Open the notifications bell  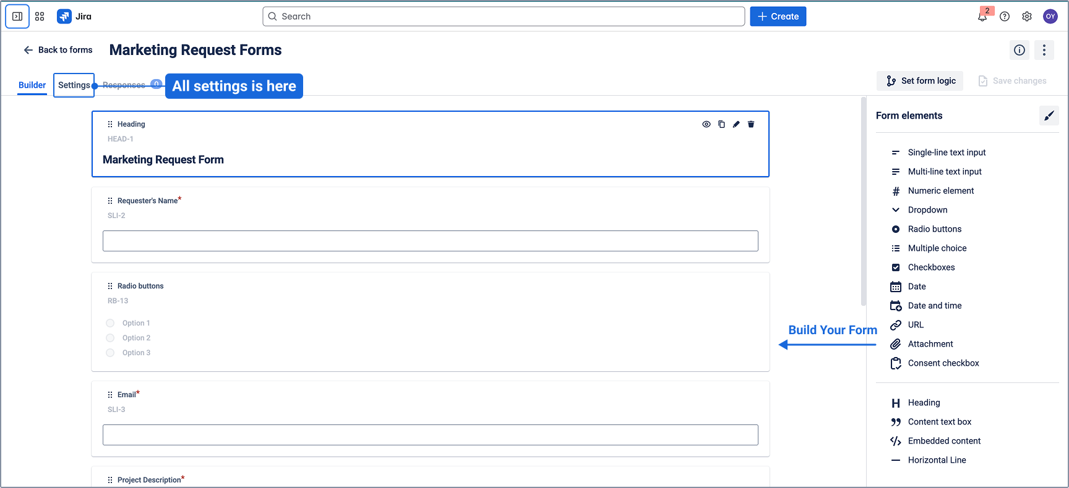tap(982, 17)
